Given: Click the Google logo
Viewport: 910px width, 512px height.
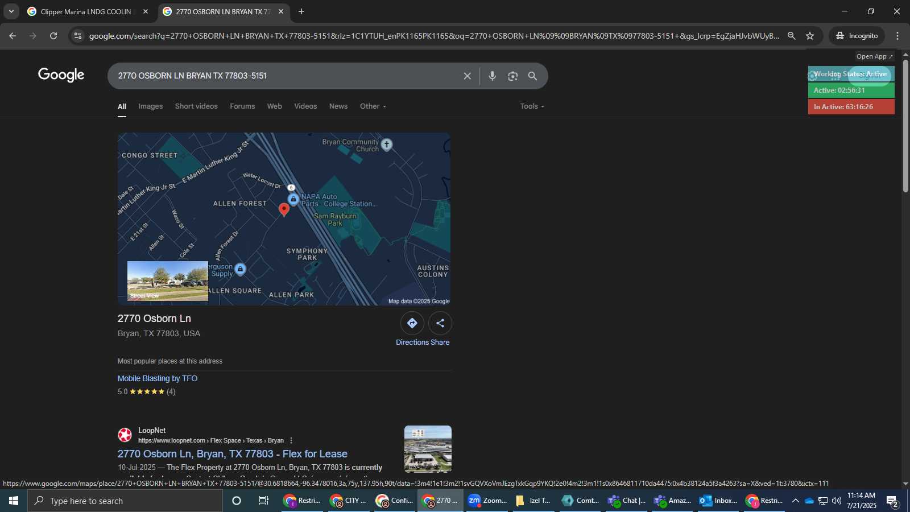Looking at the screenshot, I should [x=61, y=75].
